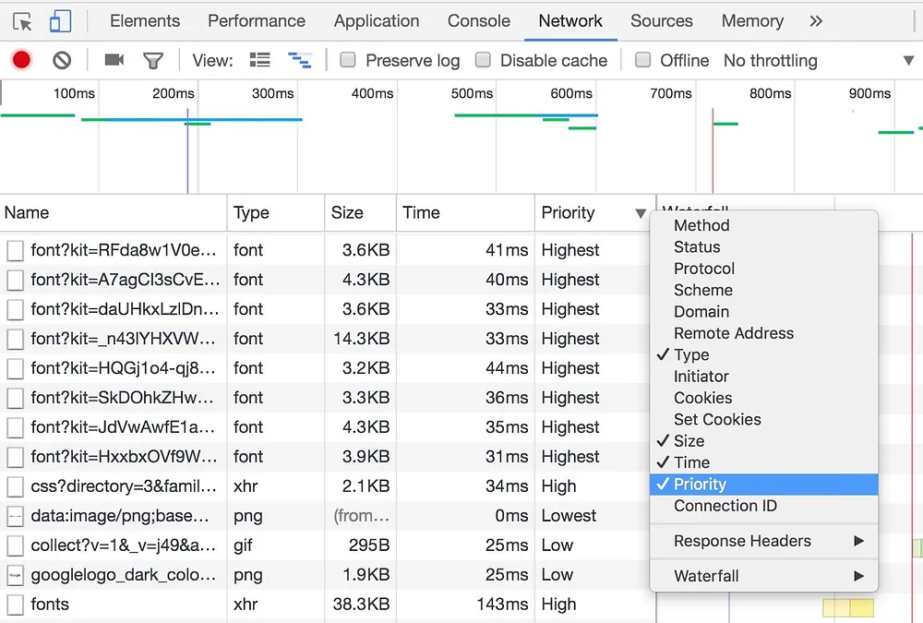The image size is (923, 623).
Task: Stop recording with the red record button
Action: point(21,61)
